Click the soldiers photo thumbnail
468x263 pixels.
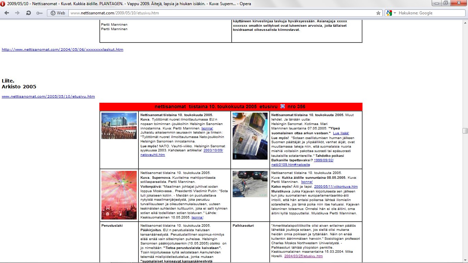[119, 126]
